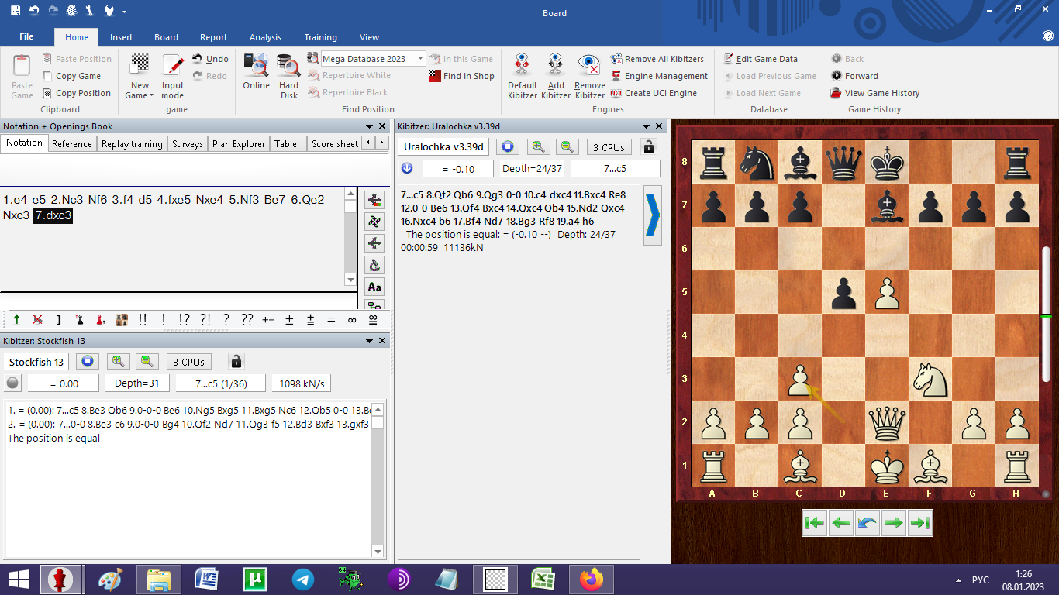Click the green up-arrow promote variation icon
This screenshot has width=1059, height=595.
point(17,319)
